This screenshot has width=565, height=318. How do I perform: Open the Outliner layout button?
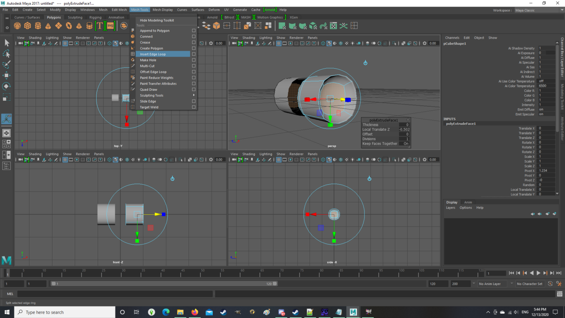[7, 166]
